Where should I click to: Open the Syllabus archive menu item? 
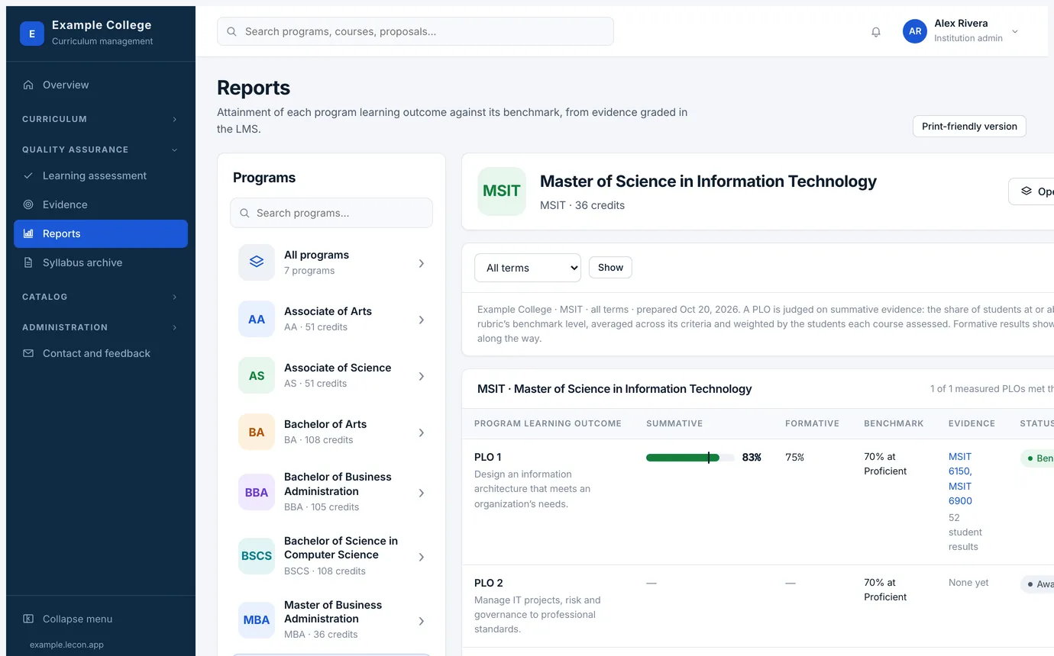coord(101,262)
